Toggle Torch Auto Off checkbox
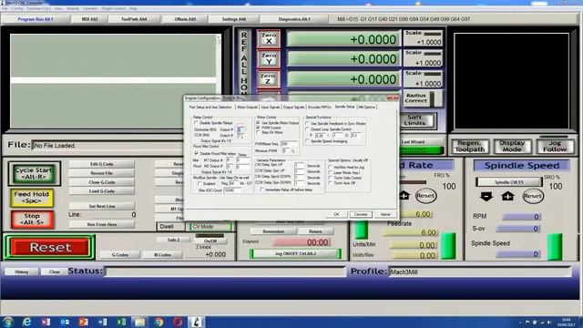 [330, 183]
